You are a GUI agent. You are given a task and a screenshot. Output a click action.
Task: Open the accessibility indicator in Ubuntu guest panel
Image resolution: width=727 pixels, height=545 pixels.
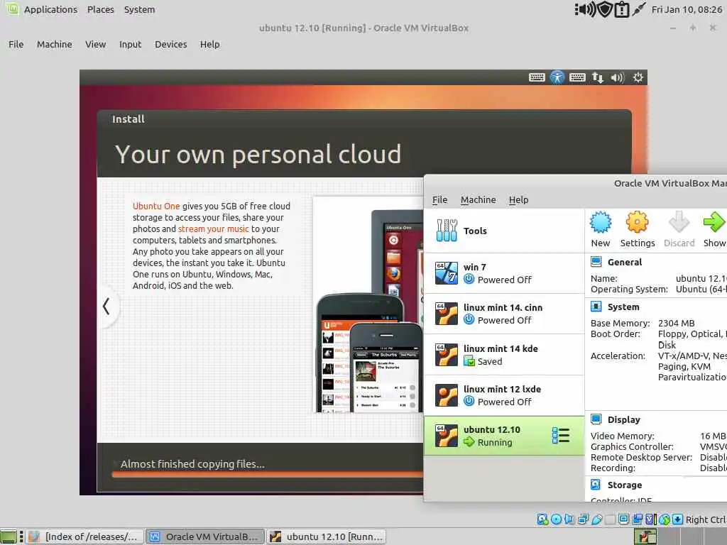[x=557, y=77]
